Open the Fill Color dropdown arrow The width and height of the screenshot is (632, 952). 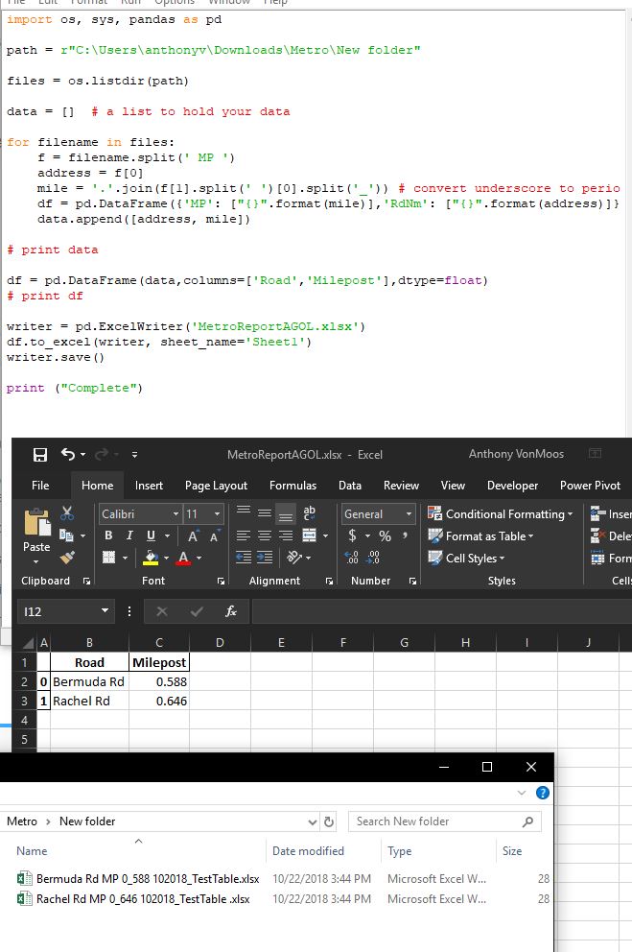166,558
